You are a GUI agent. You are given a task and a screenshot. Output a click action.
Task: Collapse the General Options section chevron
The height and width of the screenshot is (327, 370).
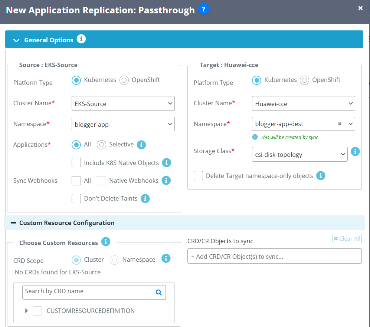coord(16,40)
